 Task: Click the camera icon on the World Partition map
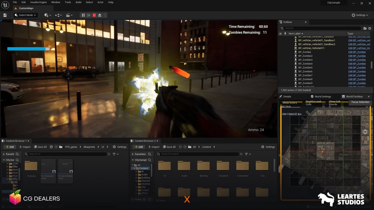pos(365,132)
